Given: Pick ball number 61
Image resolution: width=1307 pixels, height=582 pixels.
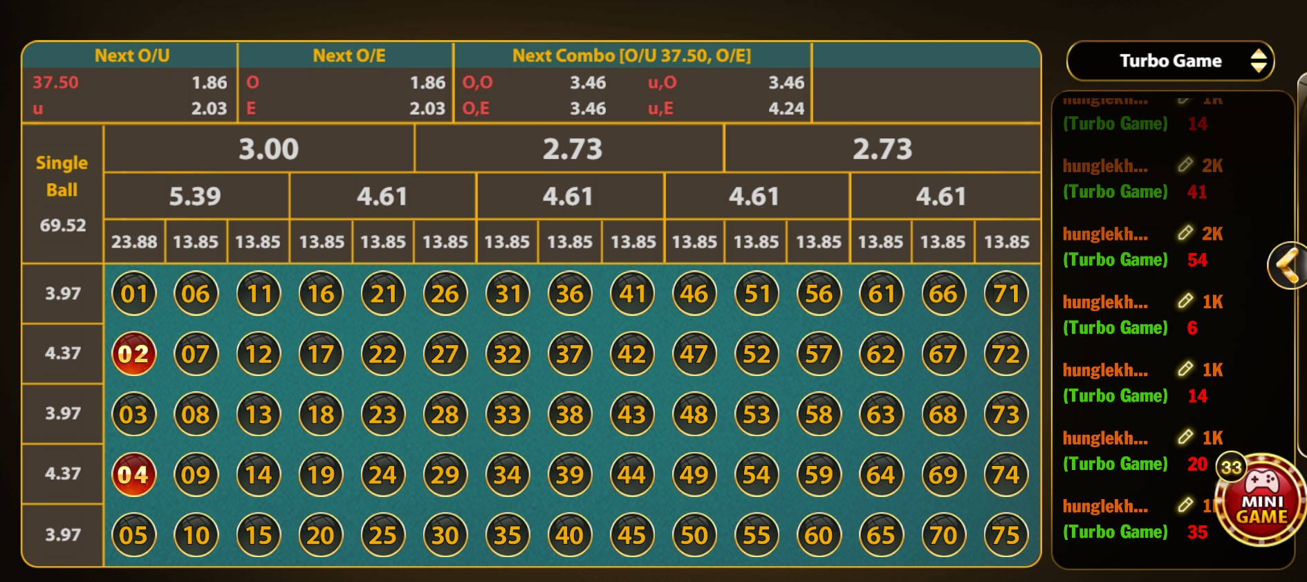Looking at the screenshot, I should coord(881,294).
